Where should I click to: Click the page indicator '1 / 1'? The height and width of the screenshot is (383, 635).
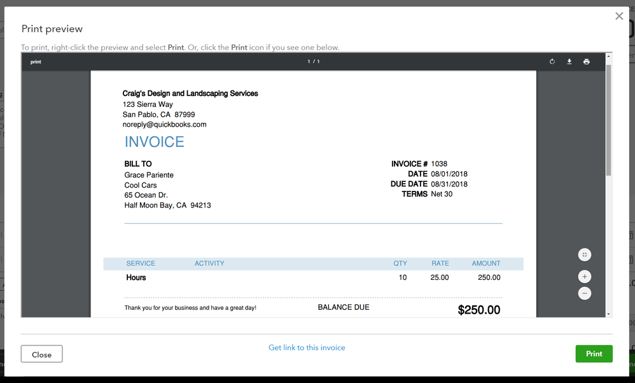(314, 62)
